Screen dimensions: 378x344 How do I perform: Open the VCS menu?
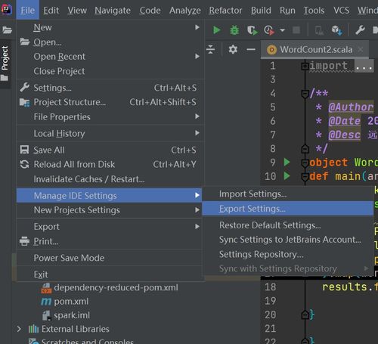[342, 11]
